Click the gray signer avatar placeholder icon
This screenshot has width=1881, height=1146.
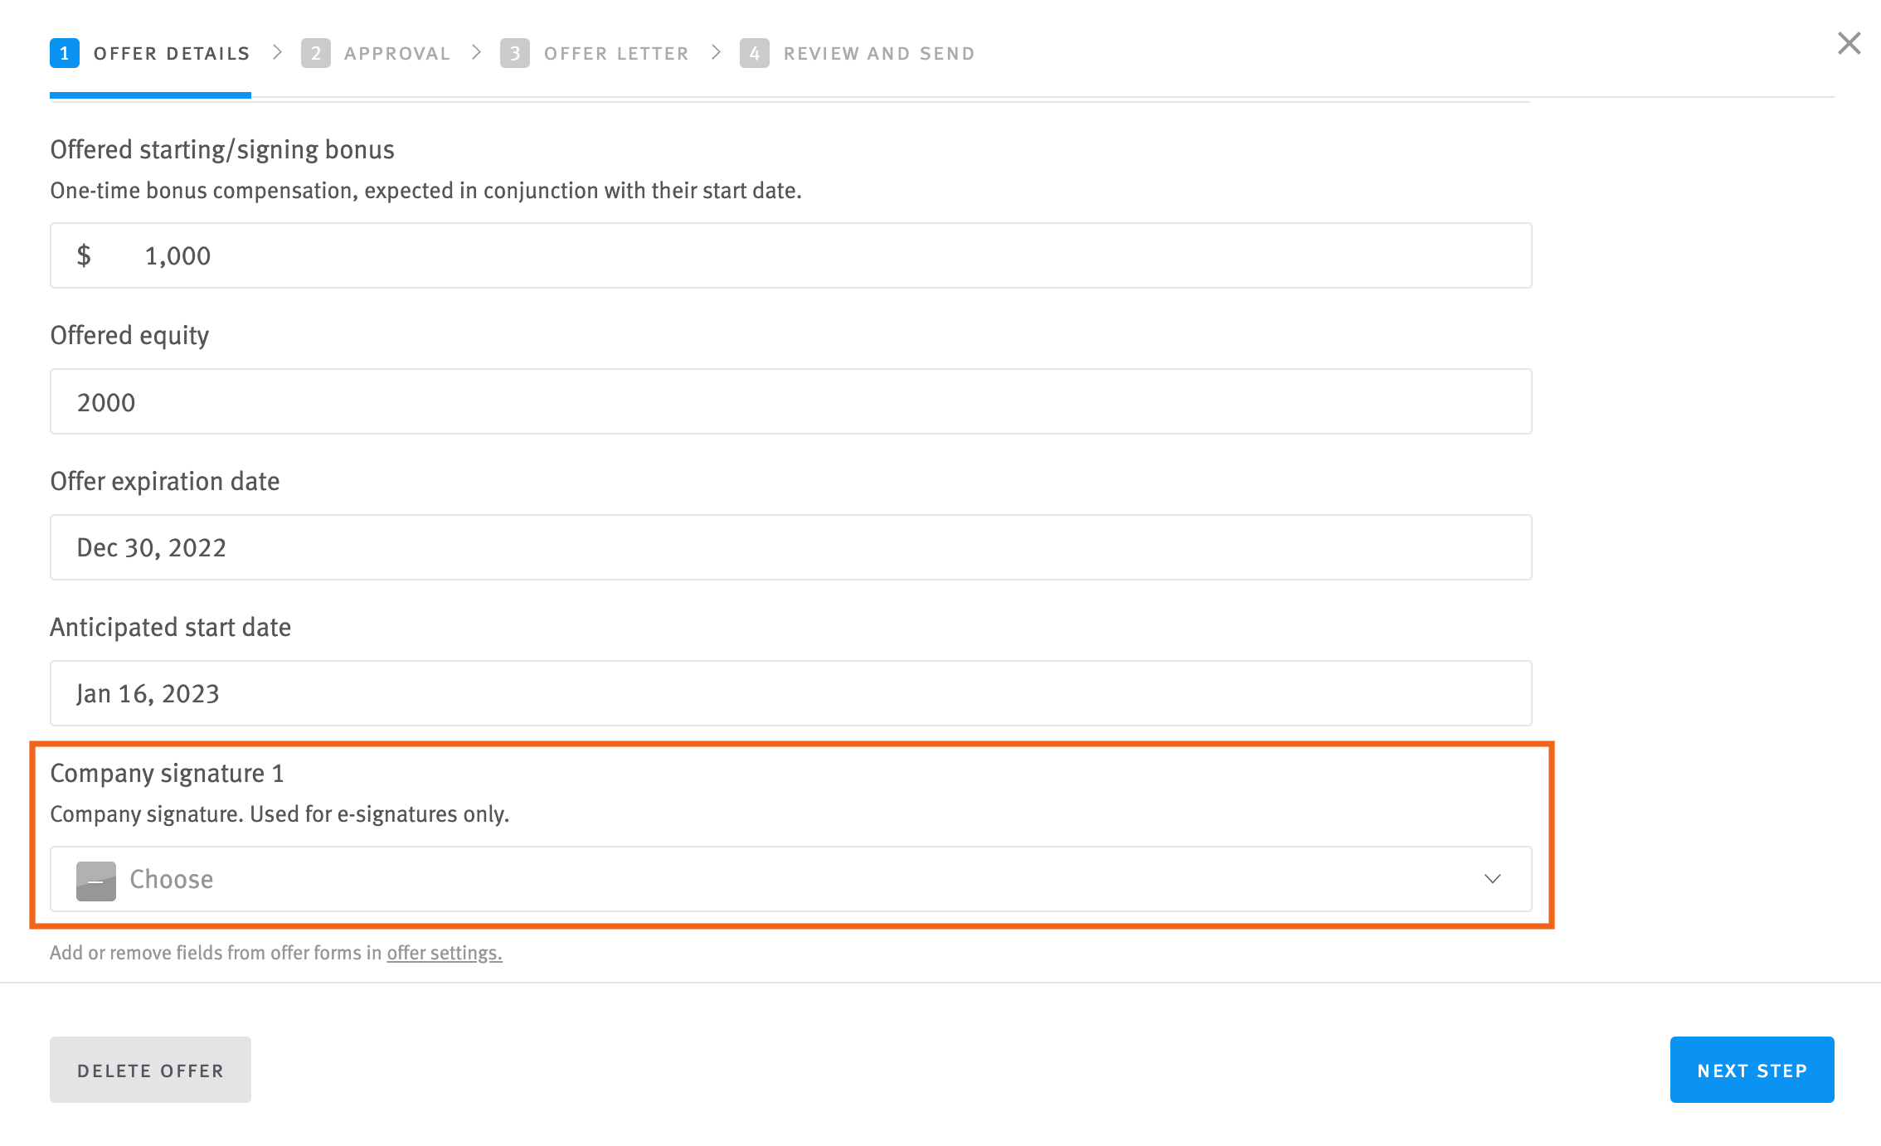tap(96, 881)
